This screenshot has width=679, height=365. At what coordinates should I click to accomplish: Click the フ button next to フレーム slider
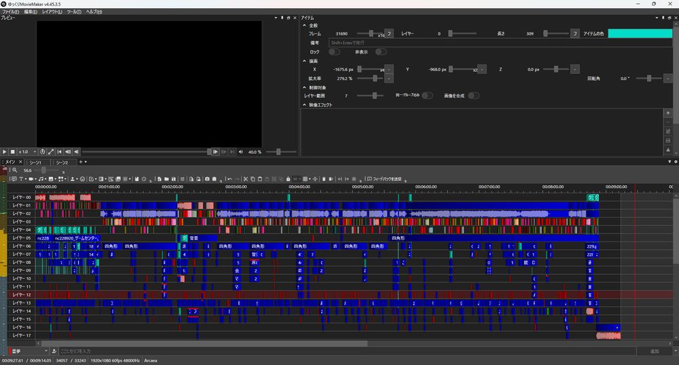pos(389,33)
